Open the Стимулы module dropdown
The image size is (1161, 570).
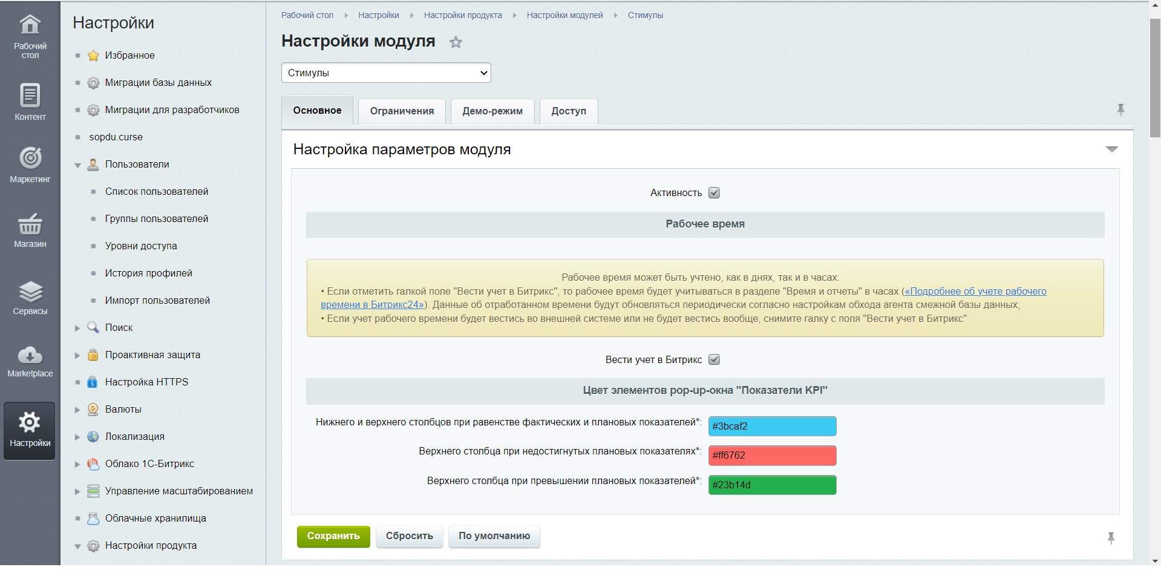(386, 73)
